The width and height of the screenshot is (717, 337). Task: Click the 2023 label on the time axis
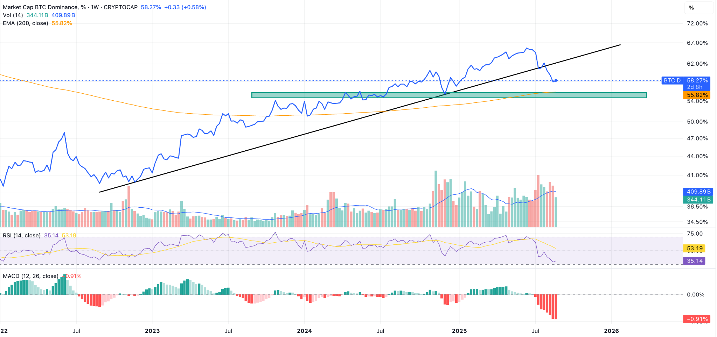click(152, 331)
